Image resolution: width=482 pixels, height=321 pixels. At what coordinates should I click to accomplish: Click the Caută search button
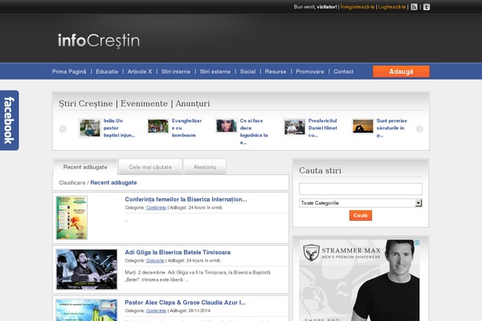pos(360,215)
